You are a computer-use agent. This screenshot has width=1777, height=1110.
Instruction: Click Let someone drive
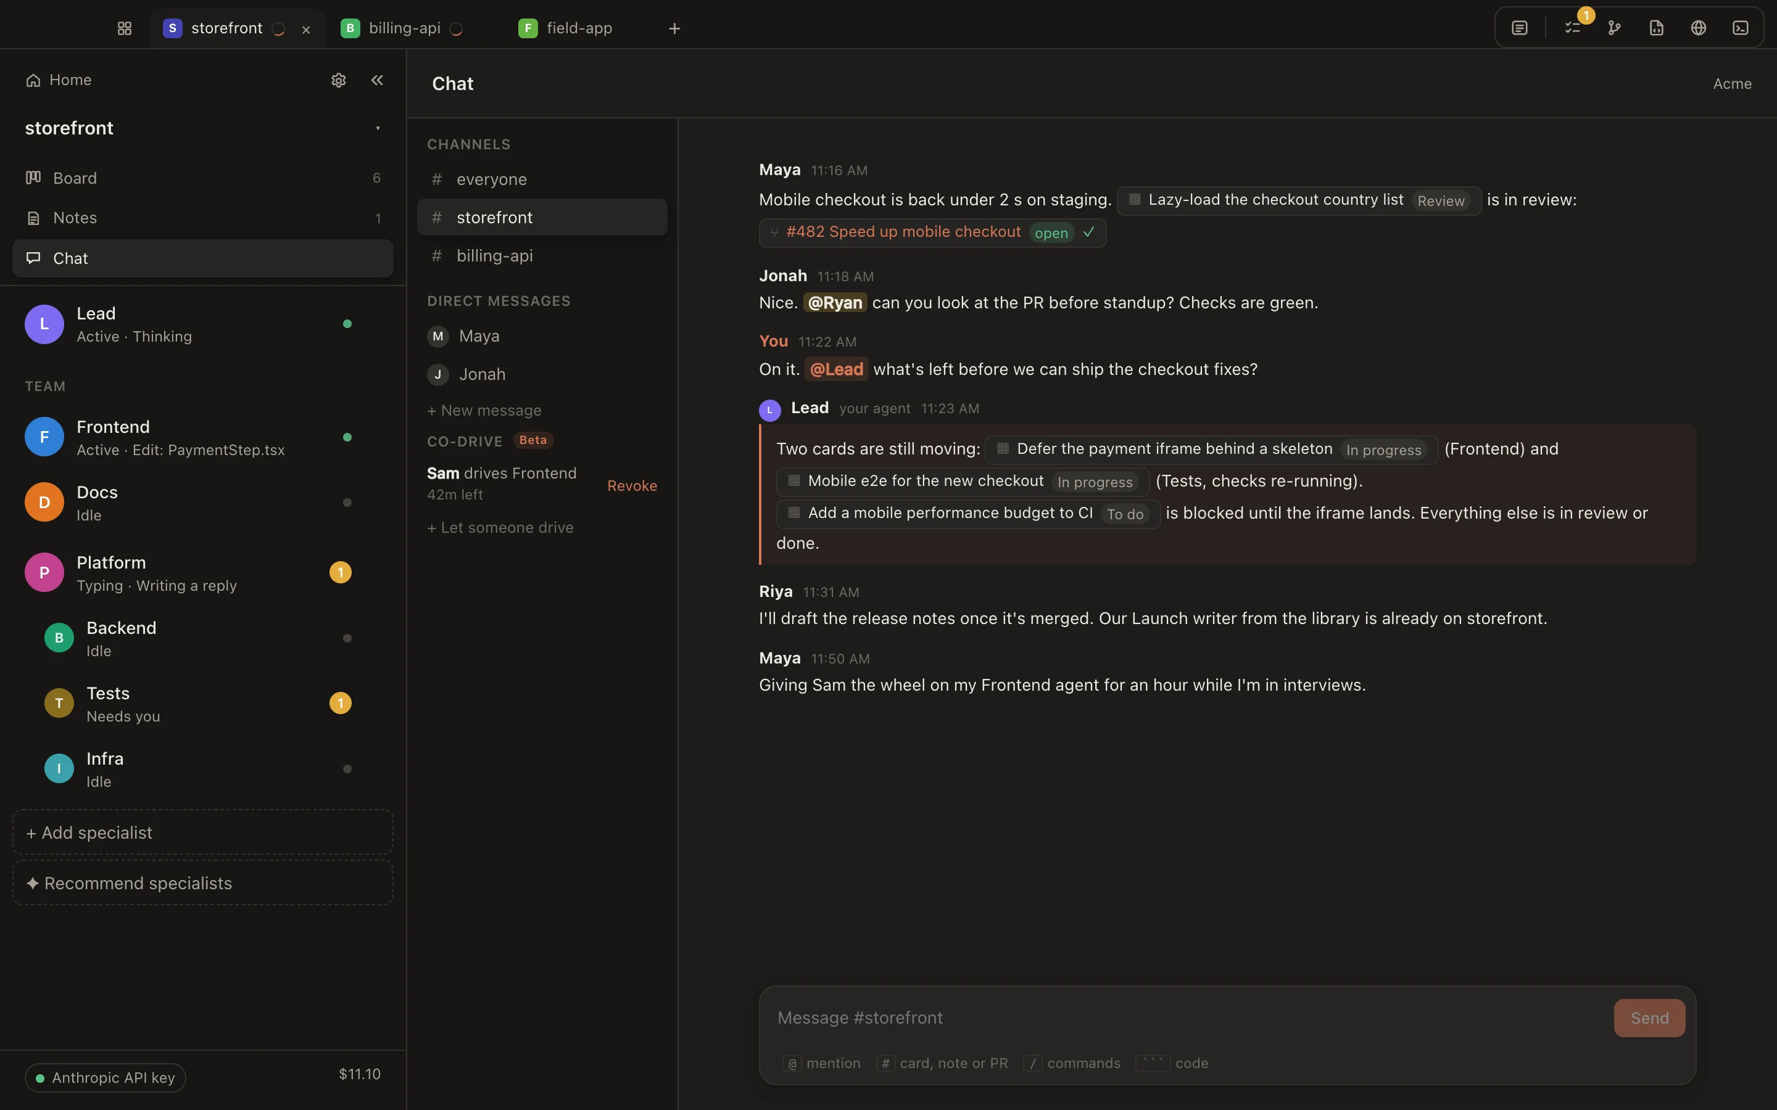click(x=500, y=528)
